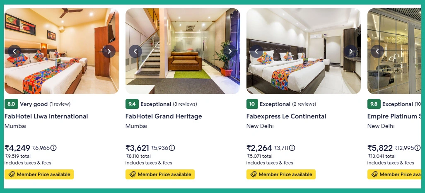Open price info icon beside ₹2,264

pos(292,148)
